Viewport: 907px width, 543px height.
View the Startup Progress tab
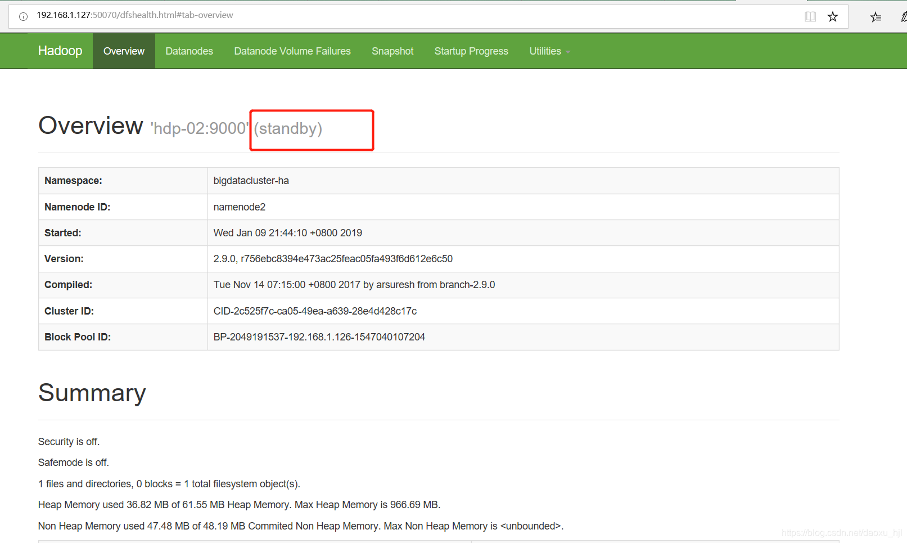tap(471, 51)
